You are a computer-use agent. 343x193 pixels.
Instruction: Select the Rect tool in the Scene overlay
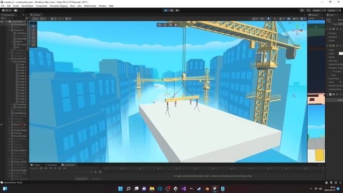pos(33,41)
